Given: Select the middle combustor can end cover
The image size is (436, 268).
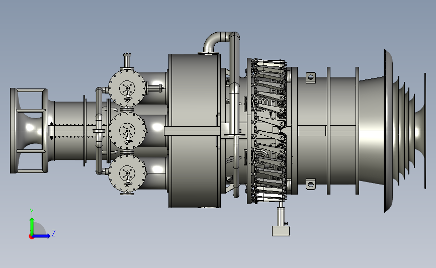Looking at the screenshot, I should tap(127, 131).
